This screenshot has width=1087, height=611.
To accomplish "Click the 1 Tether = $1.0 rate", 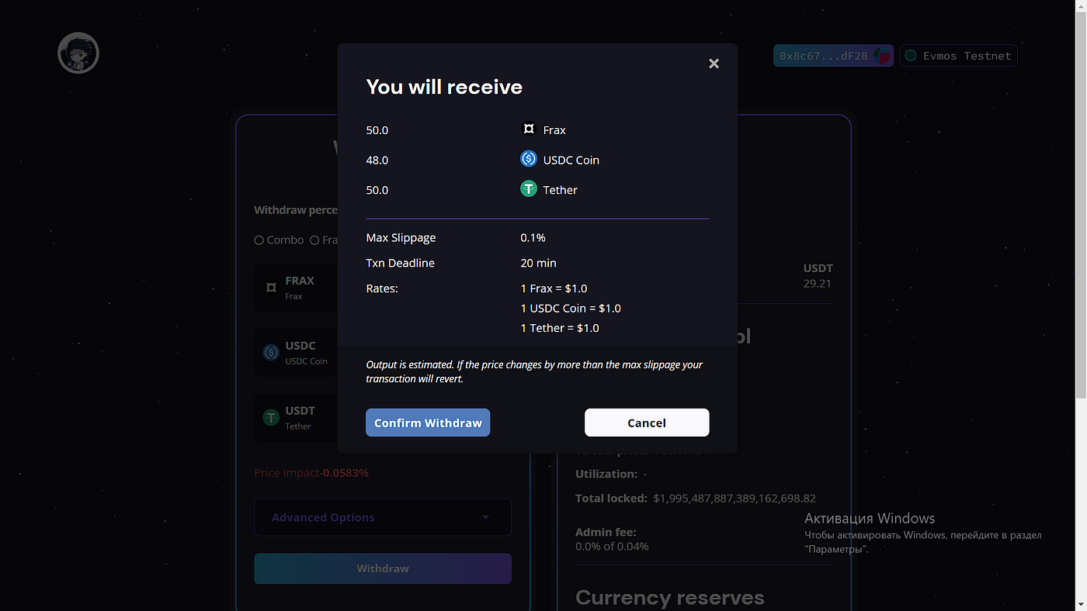I will [x=560, y=328].
